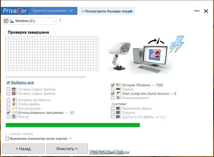Screen dimensions: 214x157
Task: Minimize the PrivaZer window
Action: point(197,11)
